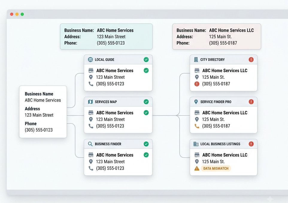Click red alert beside City Directory phone number
The height and width of the screenshot is (203, 288).
(x=197, y=84)
